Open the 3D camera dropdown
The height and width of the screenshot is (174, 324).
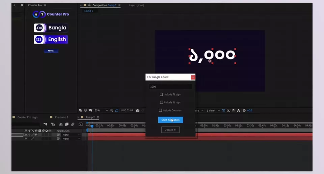point(199,110)
